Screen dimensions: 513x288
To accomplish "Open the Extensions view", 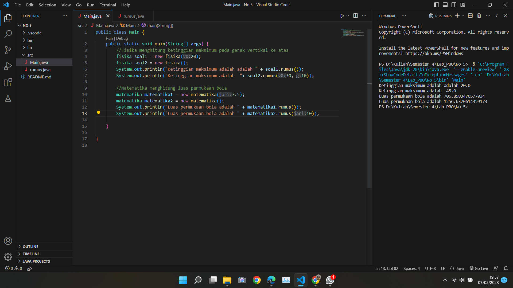I will pyautogui.click(x=8, y=82).
